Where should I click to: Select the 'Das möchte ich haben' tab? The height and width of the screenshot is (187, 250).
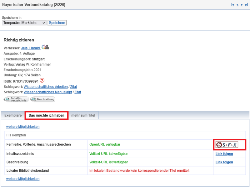(47, 116)
